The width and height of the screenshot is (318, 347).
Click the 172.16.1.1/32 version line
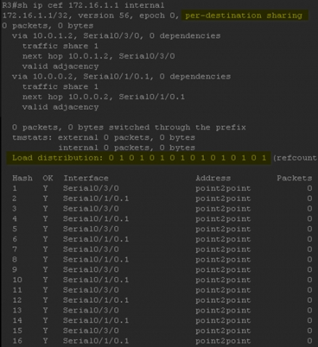tap(90, 15)
